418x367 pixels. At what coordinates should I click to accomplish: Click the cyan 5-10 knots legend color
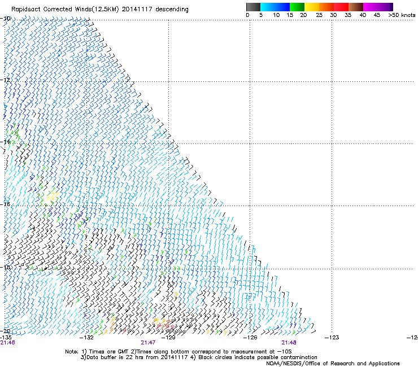click(x=268, y=7)
